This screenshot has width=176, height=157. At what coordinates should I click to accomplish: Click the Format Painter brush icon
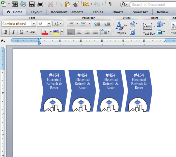click(x=76, y=4)
